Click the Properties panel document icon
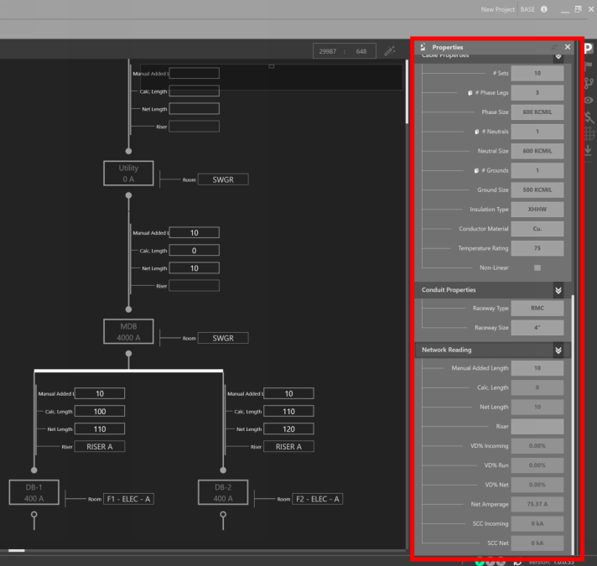The height and width of the screenshot is (566, 597). pyautogui.click(x=423, y=47)
